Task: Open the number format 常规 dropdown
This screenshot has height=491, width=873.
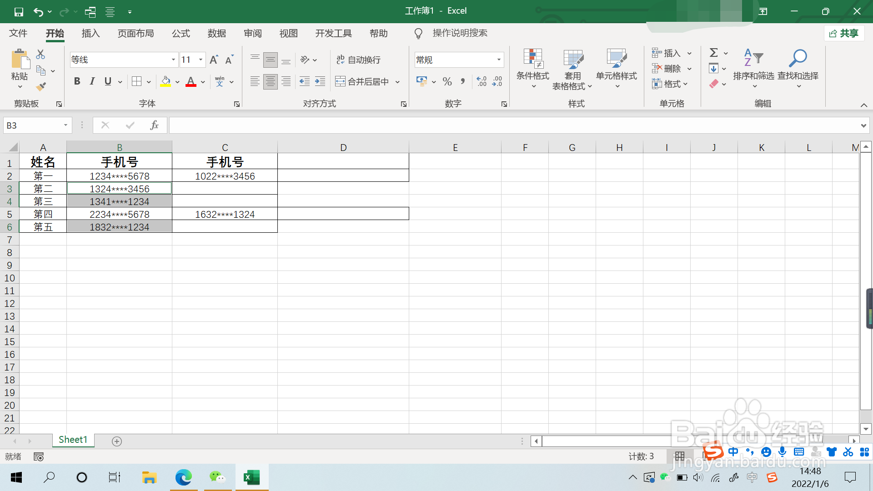Action: (499, 60)
